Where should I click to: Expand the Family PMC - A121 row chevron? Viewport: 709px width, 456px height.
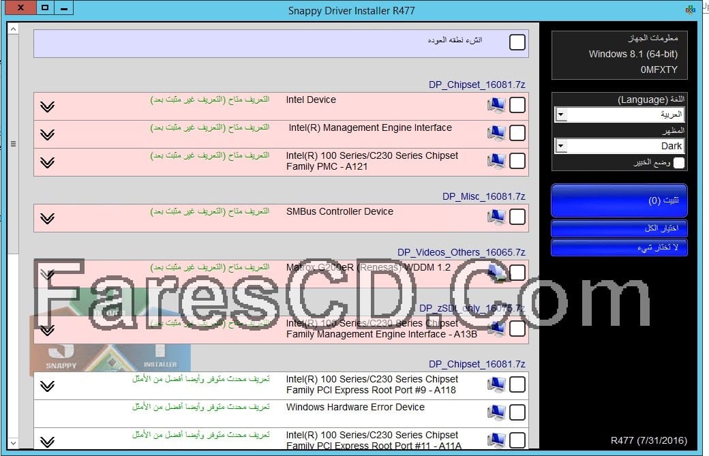(x=47, y=163)
